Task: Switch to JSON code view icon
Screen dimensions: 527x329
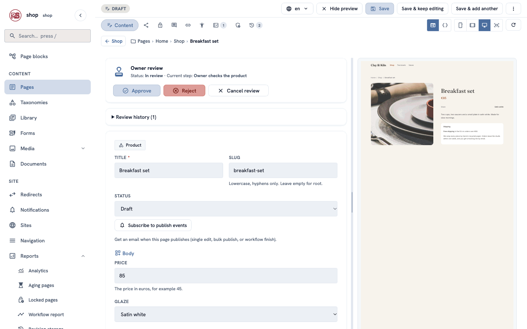Action: point(445,25)
